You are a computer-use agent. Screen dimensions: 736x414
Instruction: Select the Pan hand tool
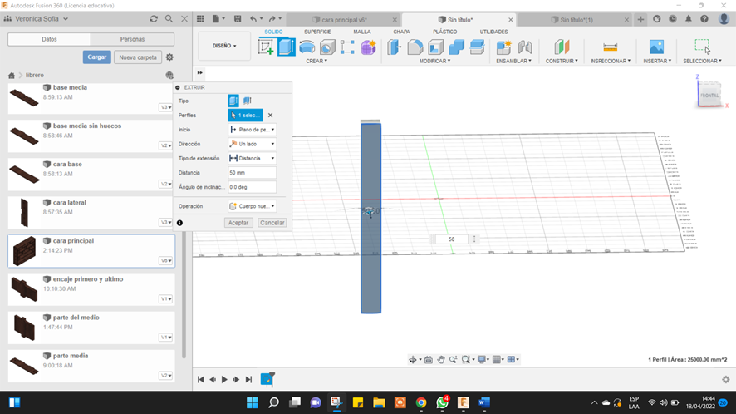click(x=441, y=359)
